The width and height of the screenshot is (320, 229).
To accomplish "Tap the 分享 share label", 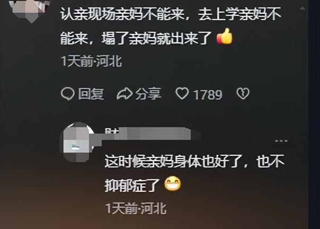I will 148,94.
